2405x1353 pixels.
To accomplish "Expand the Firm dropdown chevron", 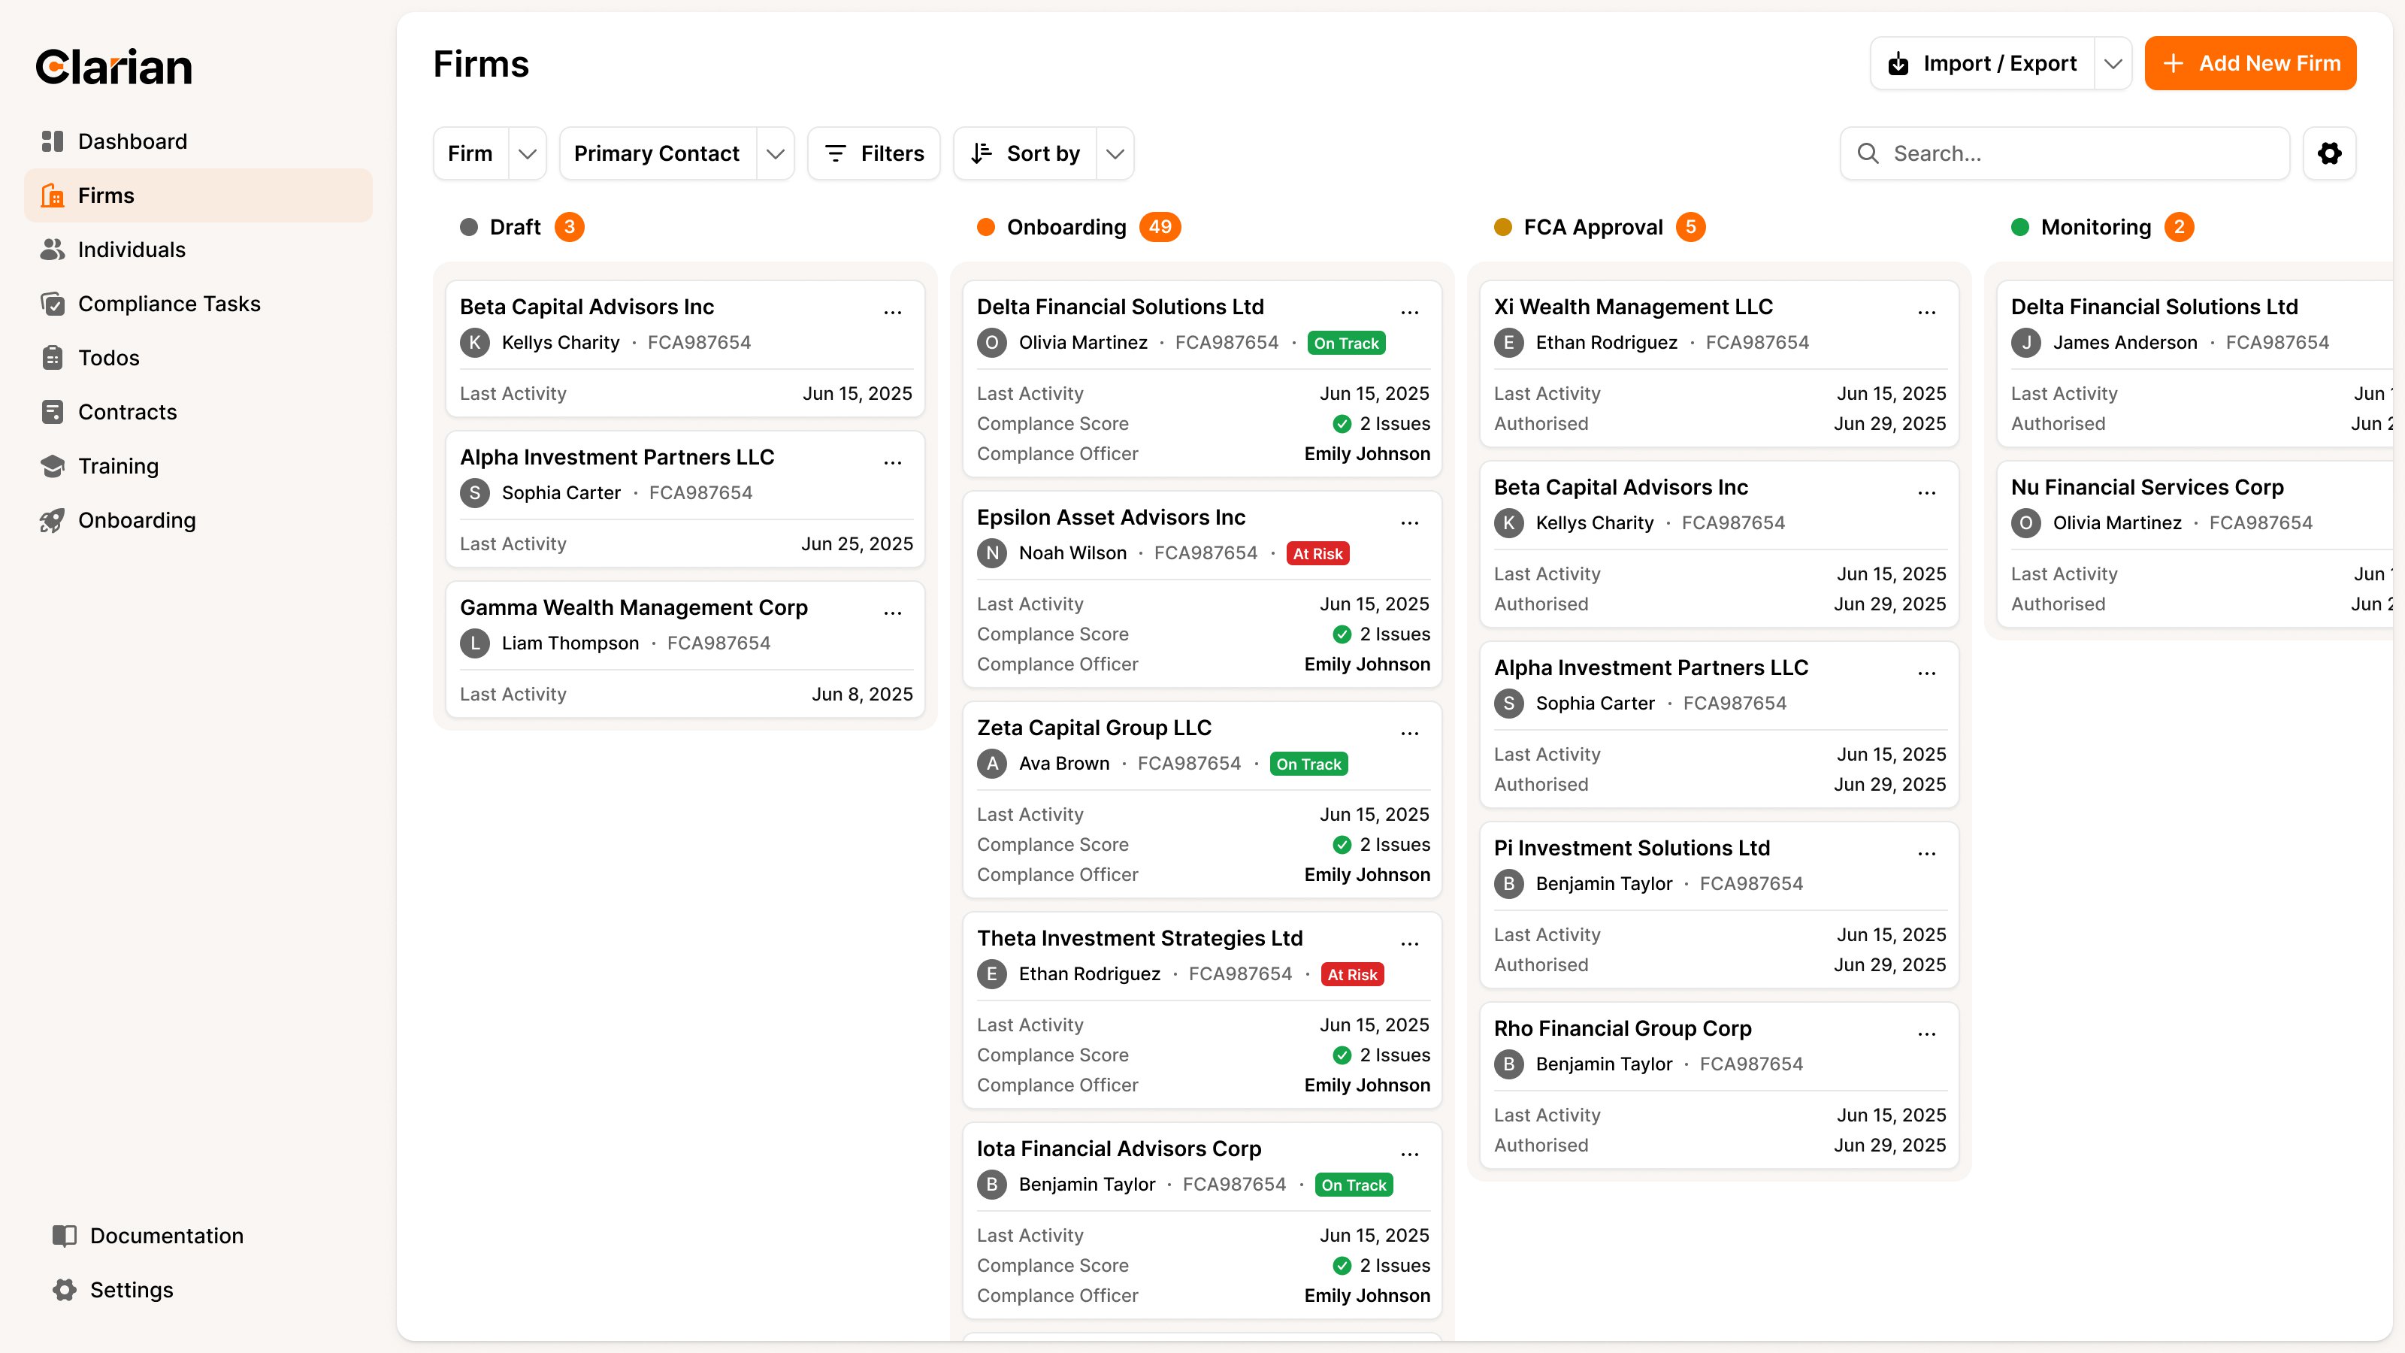I will [x=528, y=153].
